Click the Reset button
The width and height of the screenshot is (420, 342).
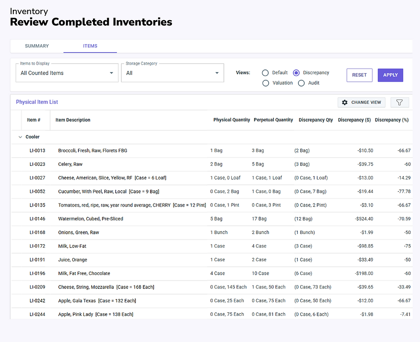(360, 75)
